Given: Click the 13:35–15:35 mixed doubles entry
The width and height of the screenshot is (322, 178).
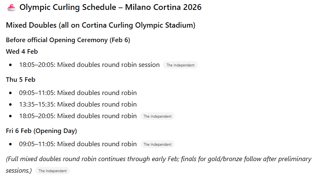Looking at the screenshot, I should pos(78,104).
